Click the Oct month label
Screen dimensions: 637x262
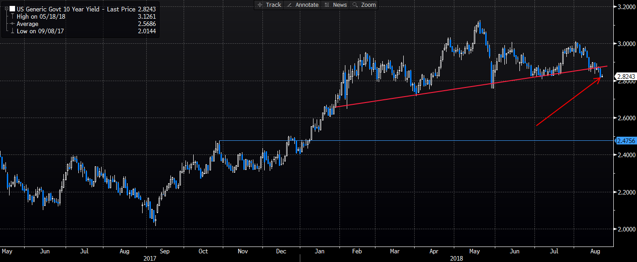(x=203, y=251)
